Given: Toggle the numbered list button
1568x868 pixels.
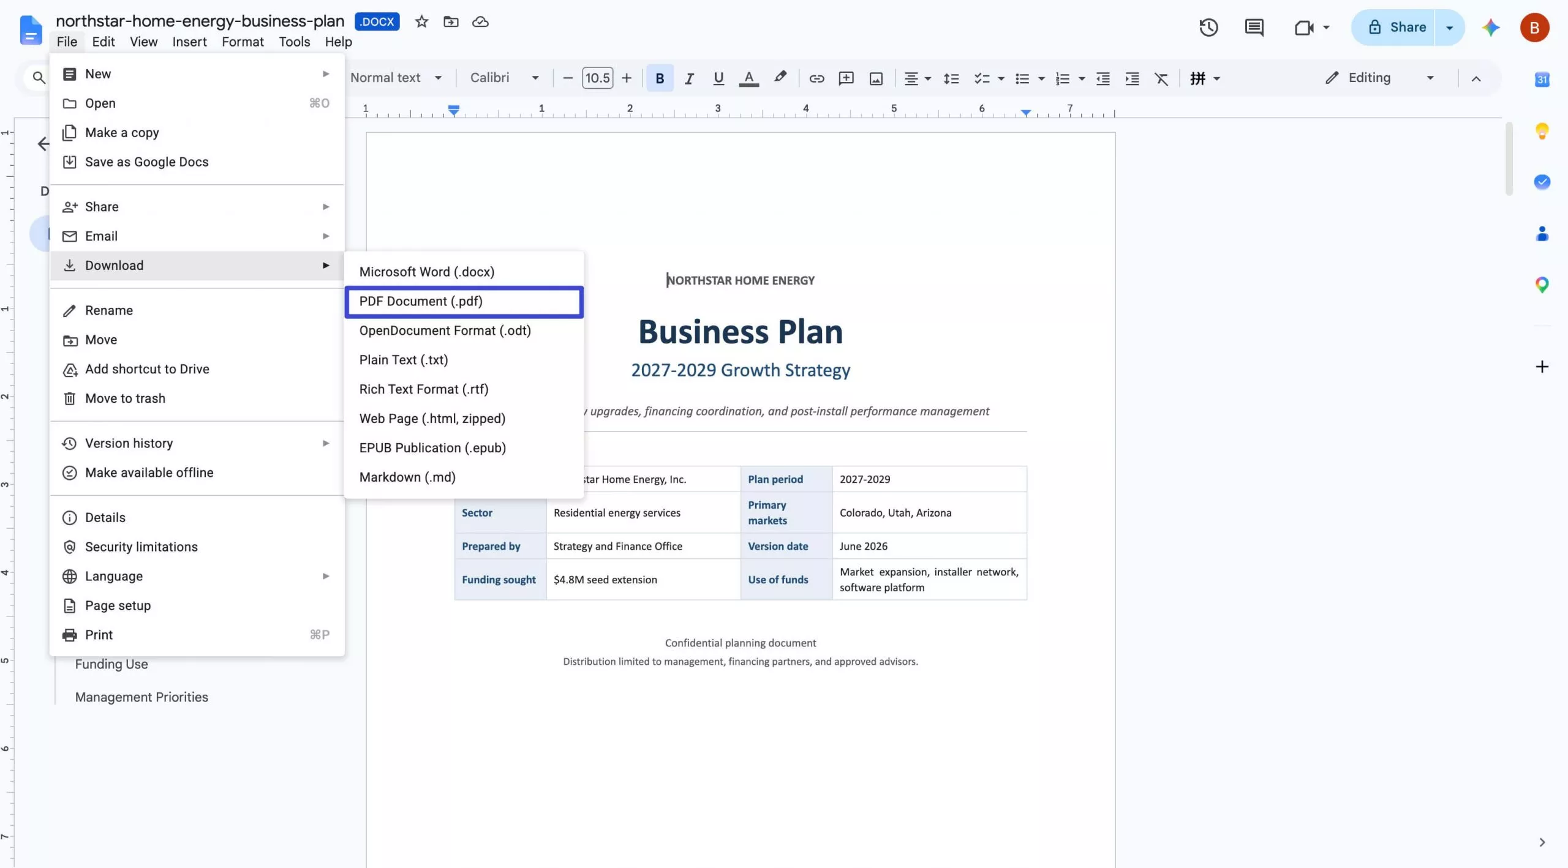Looking at the screenshot, I should pyautogui.click(x=1063, y=78).
